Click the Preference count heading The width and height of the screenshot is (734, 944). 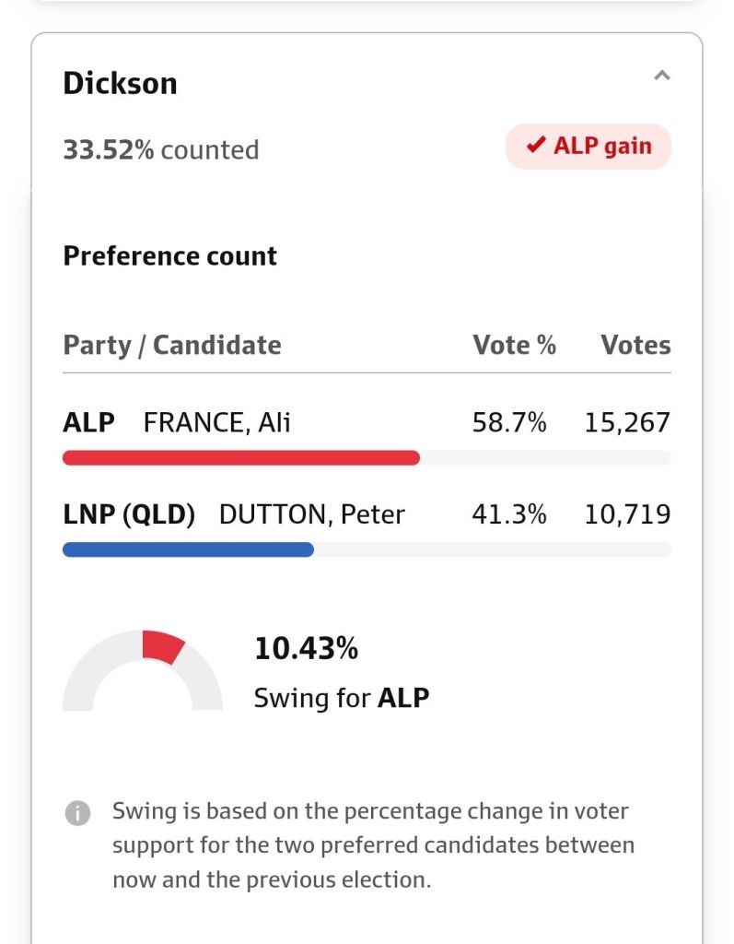click(170, 256)
